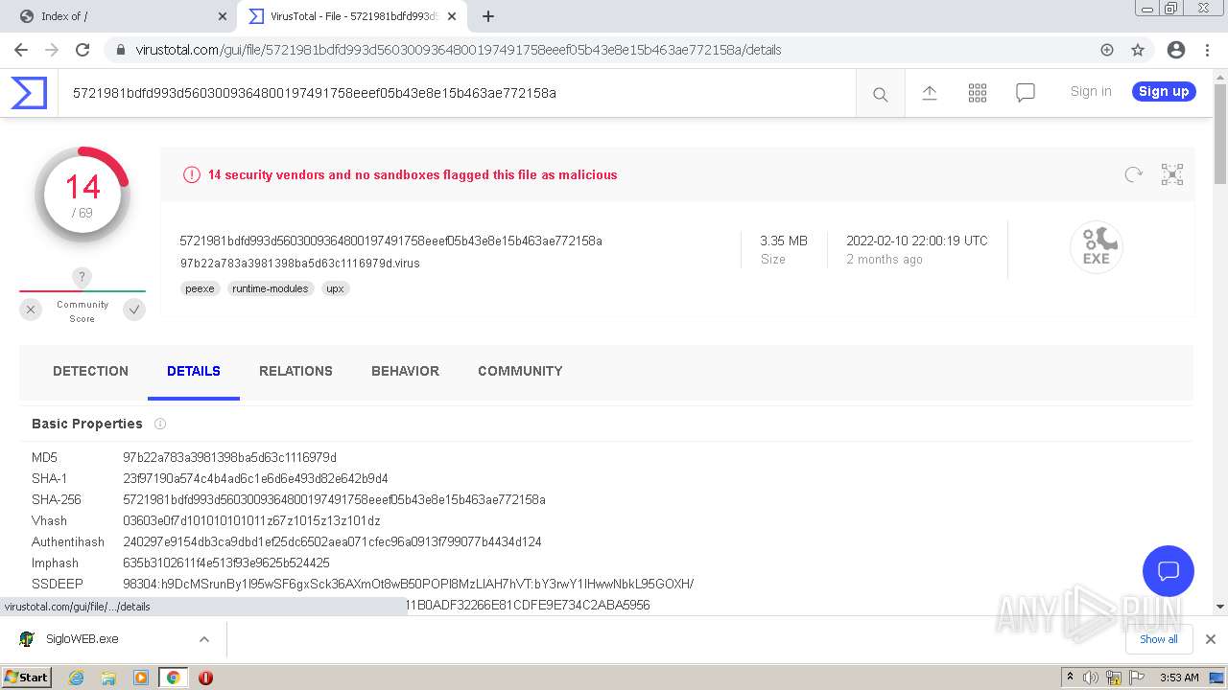Open the upload file icon
This screenshot has width=1228, height=690.
[929, 93]
